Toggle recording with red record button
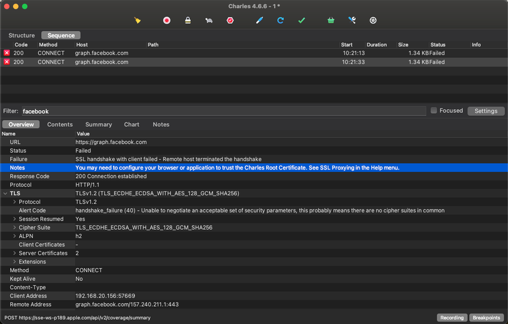Viewport: 508px width, 324px height. [166, 20]
